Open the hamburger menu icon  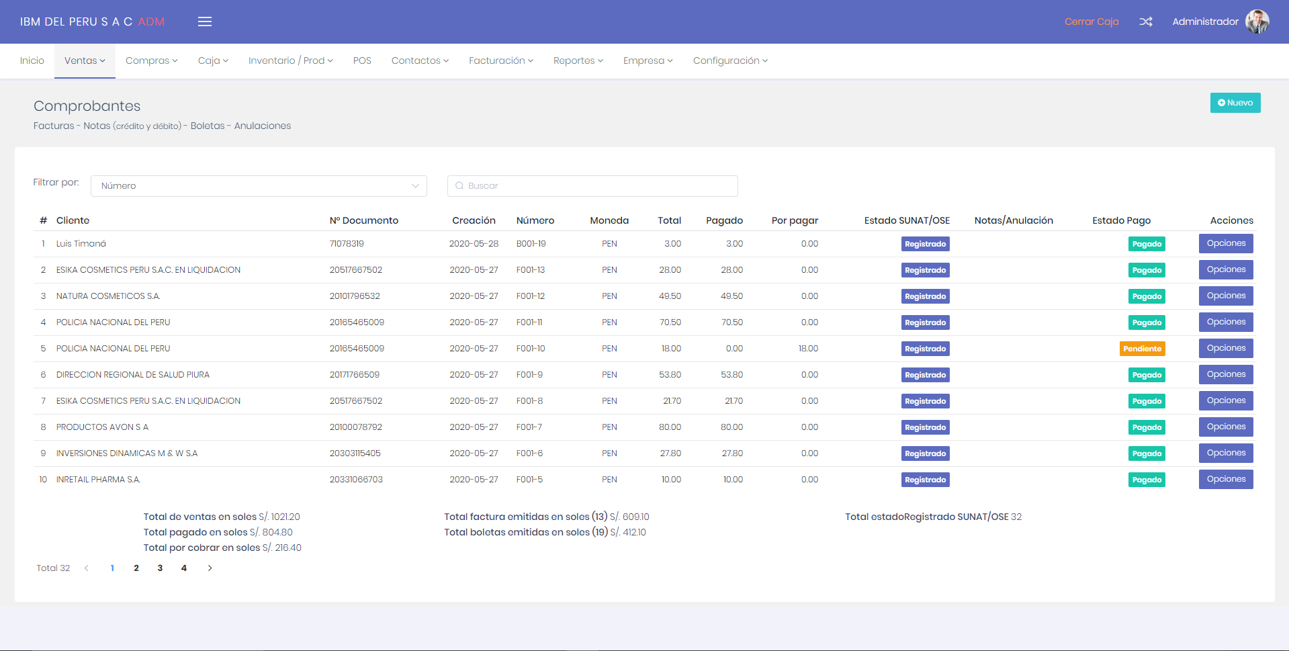tap(205, 21)
